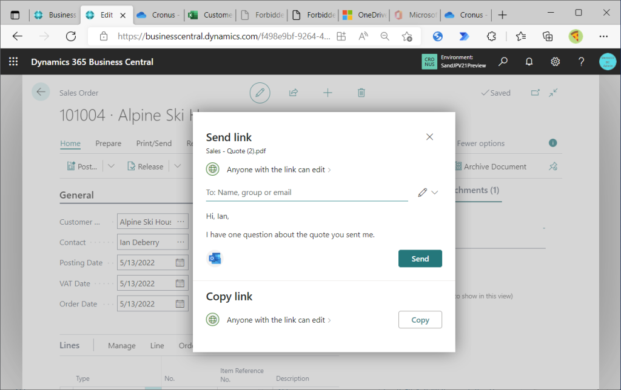Switch to the Customer Excel browser tab
621x390 pixels.
[x=209, y=15]
